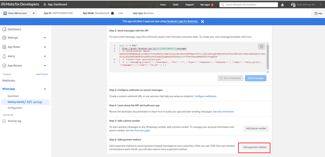Open WhatsApp Configuration page
The height and width of the screenshot is (157, 325).
point(15,108)
